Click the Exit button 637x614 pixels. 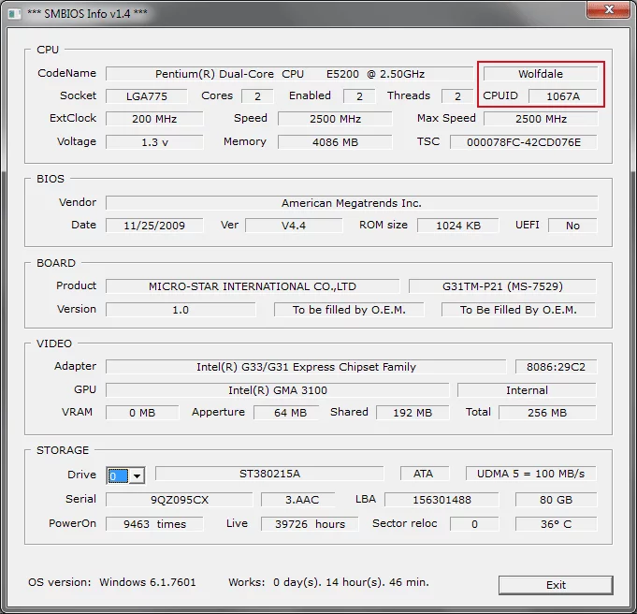556,585
